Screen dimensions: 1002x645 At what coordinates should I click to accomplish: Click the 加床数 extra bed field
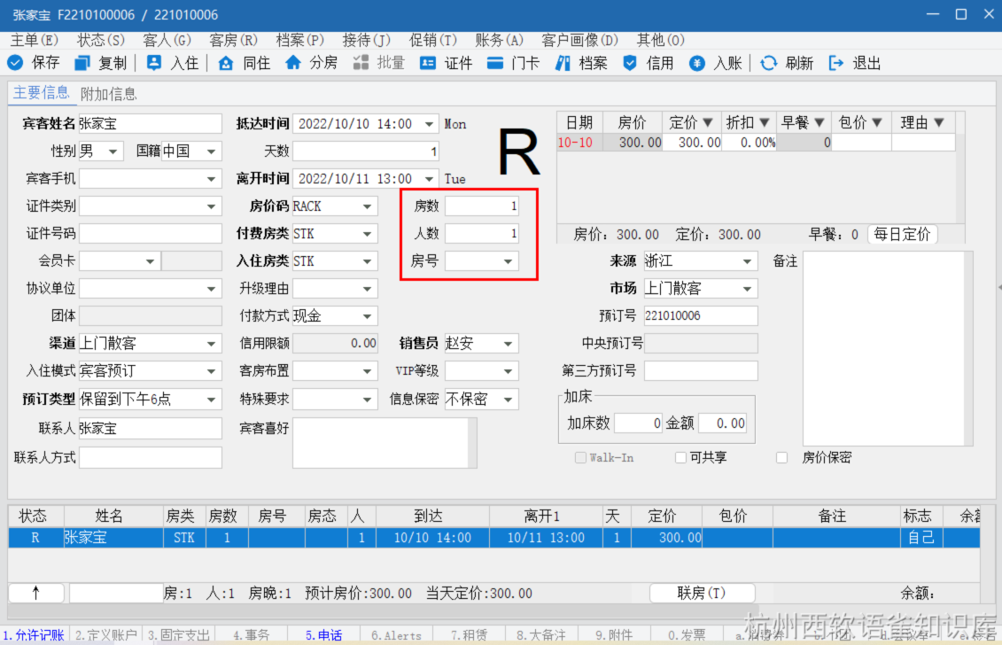[638, 424]
